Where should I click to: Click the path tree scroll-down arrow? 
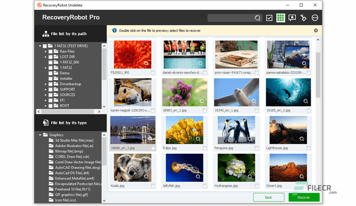(104, 106)
